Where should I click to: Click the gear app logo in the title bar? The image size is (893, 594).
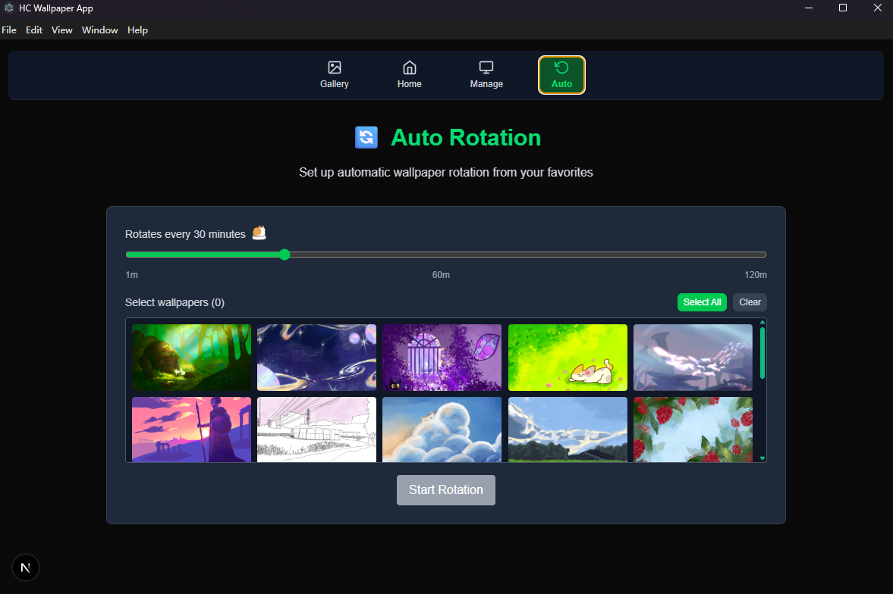(x=8, y=8)
